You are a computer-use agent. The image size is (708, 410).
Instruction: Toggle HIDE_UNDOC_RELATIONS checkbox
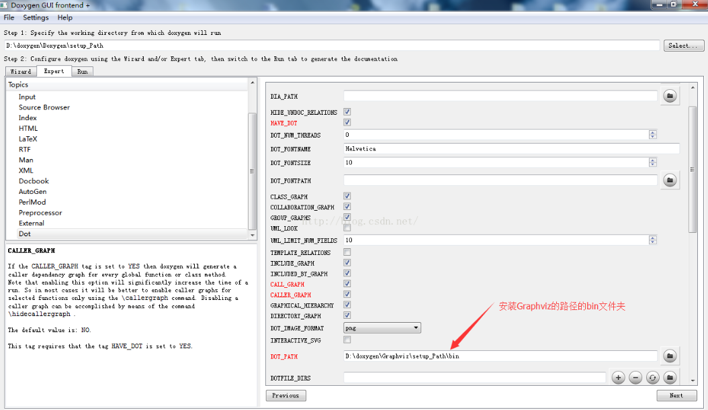click(347, 112)
